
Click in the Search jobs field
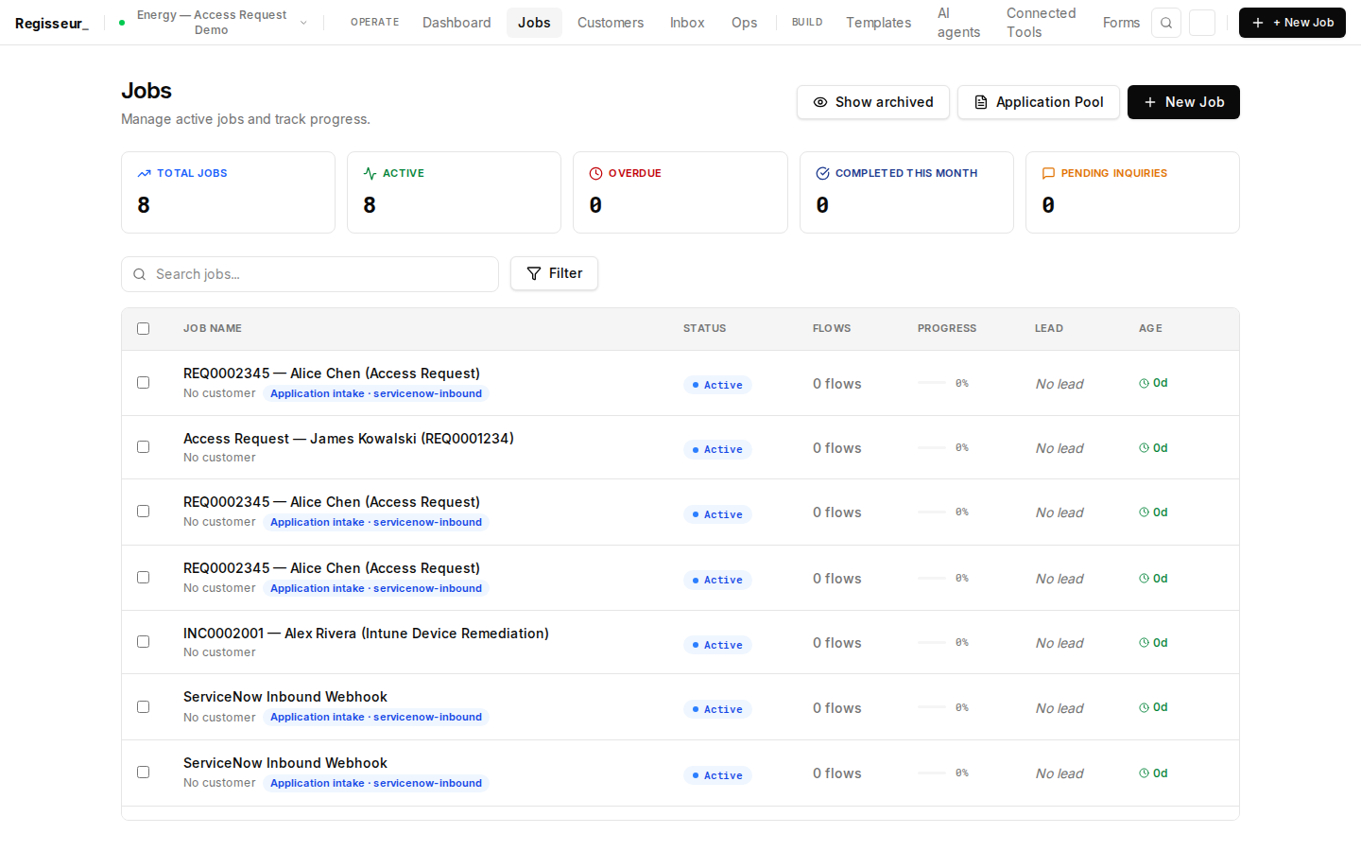point(310,274)
